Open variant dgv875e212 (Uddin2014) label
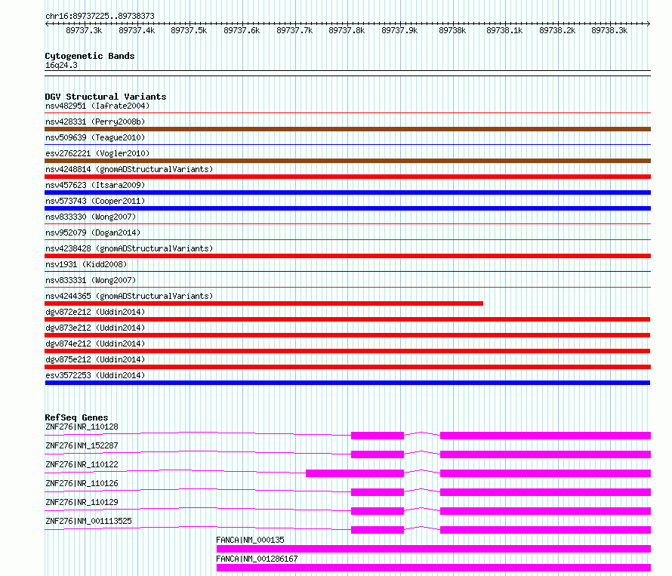 95,359
